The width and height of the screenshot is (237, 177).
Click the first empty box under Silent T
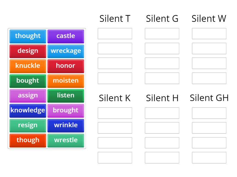click(x=115, y=33)
